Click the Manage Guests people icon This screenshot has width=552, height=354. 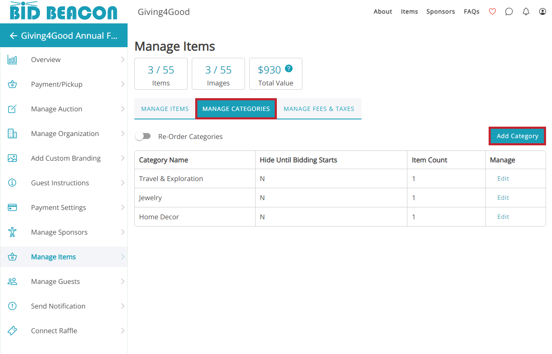[x=12, y=281]
